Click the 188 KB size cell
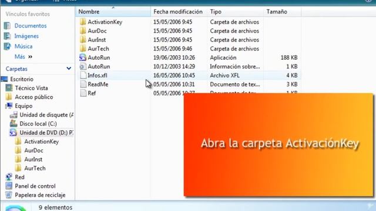Image resolution: width=376 pixels, height=211 pixels. click(x=289, y=57)
